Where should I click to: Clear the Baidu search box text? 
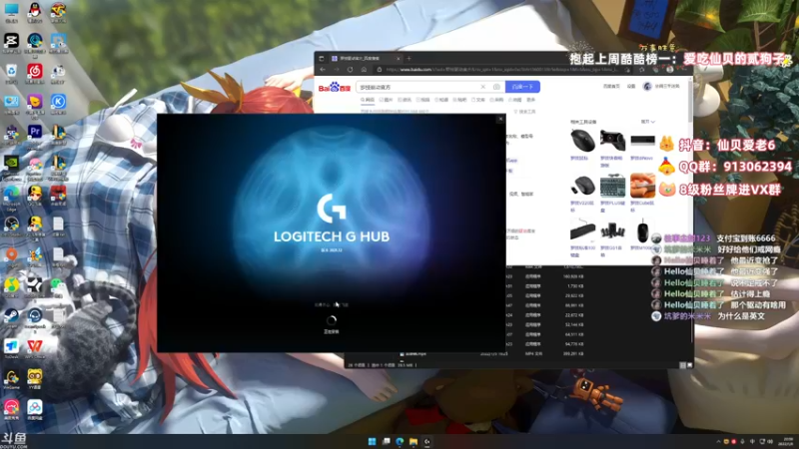[x=483, y=87]
